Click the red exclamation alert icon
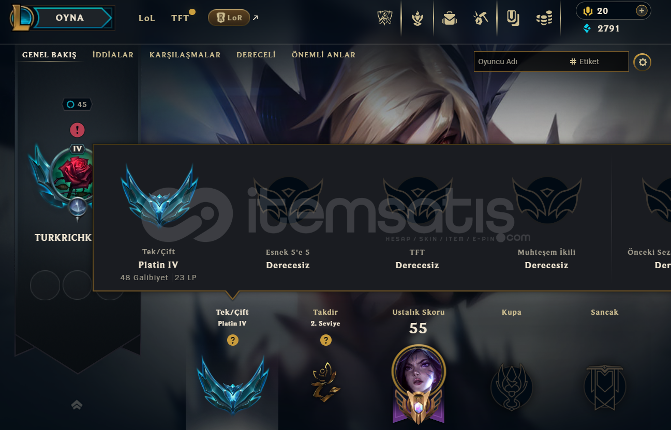 [77, 130]
